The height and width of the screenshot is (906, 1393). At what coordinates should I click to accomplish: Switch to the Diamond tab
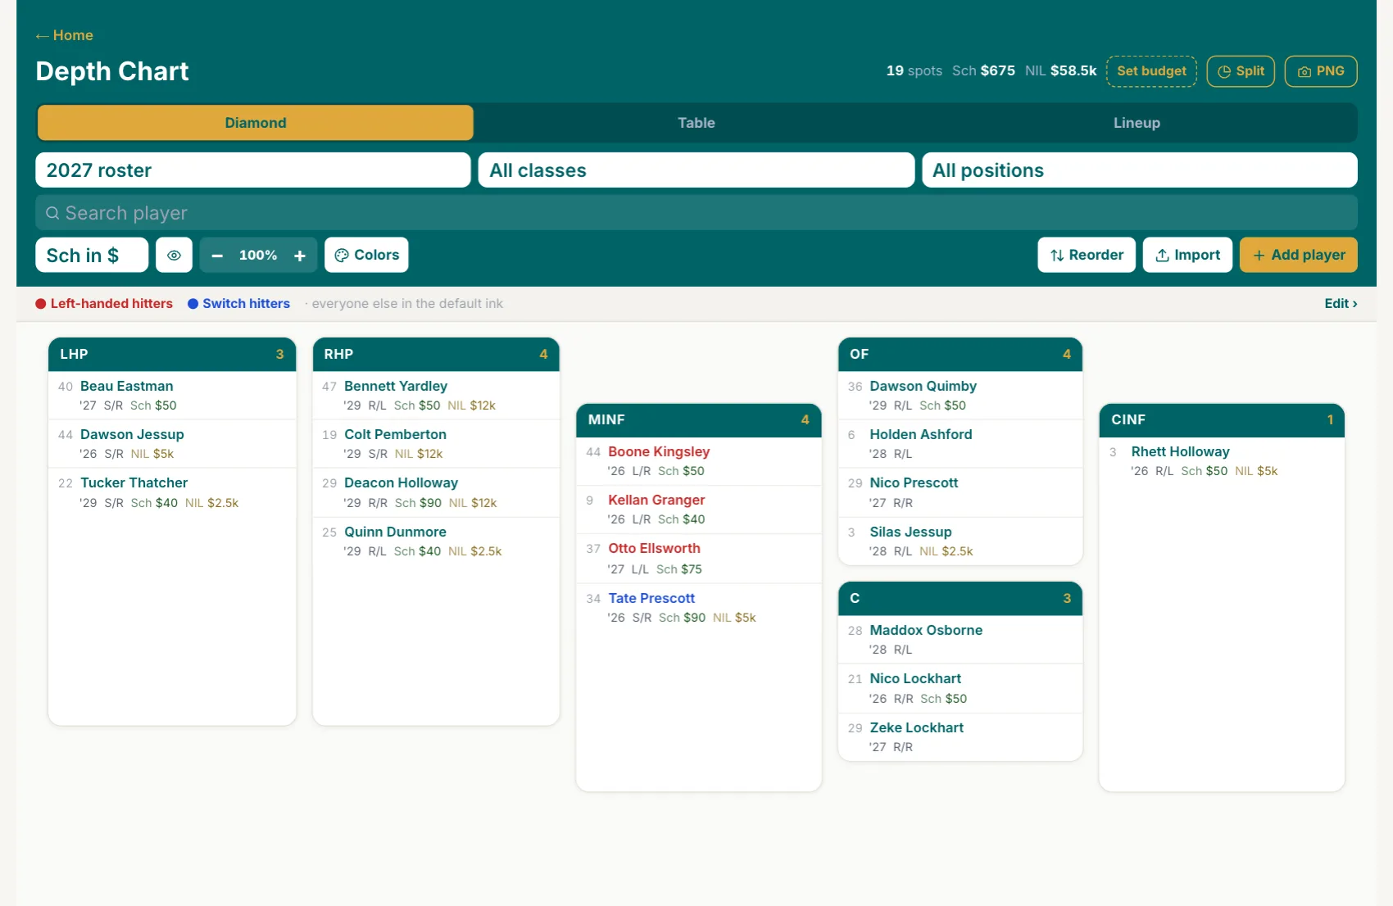tap(255, 123)
